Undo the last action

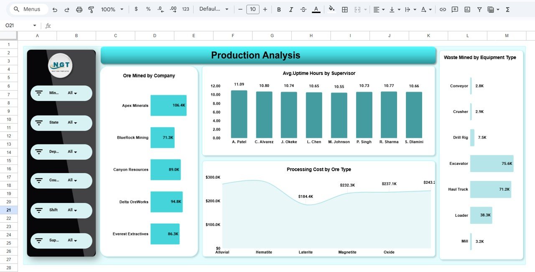click(x=55, y=9)
